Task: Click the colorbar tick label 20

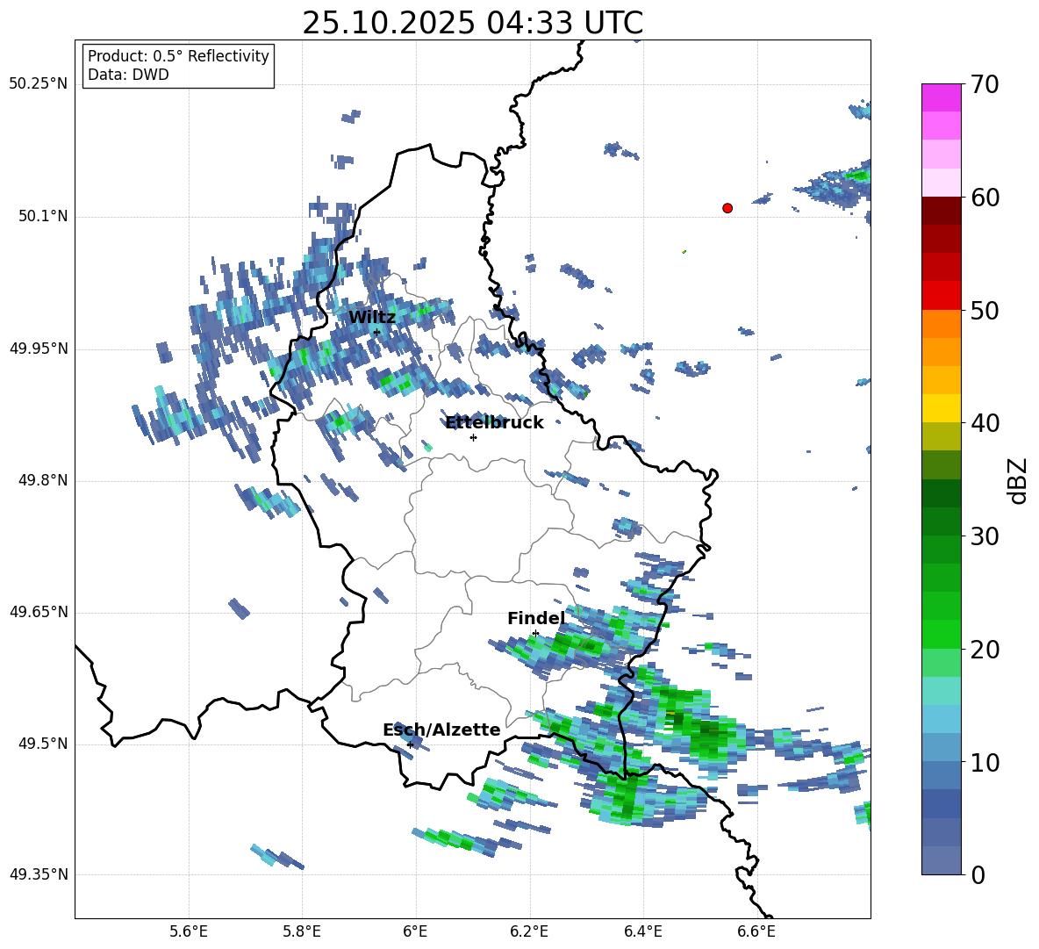Action: click(985, 650)
